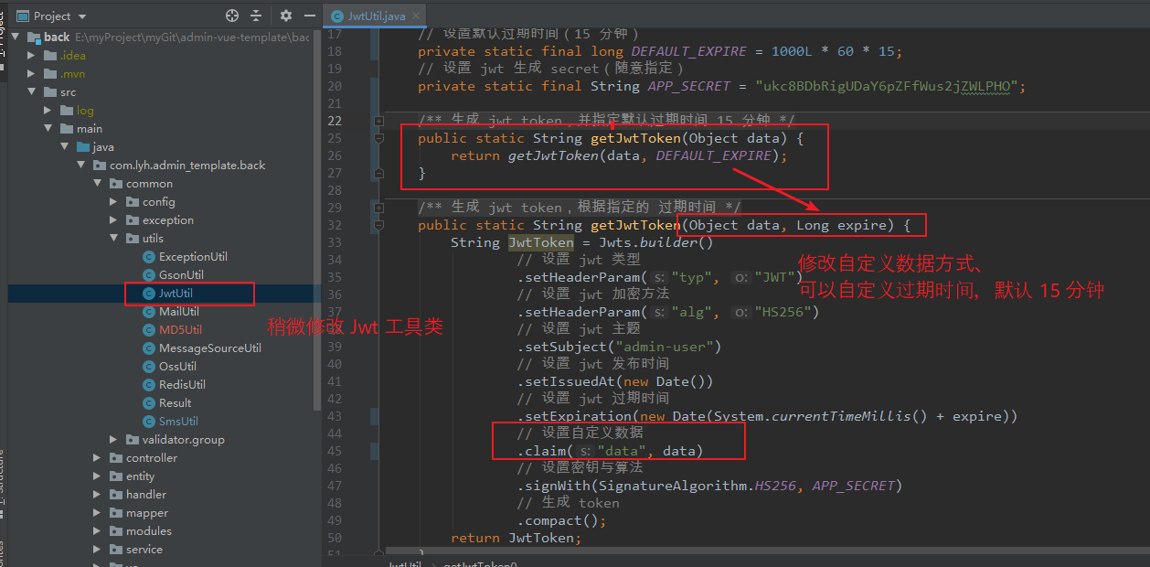The height and width of the screenshot is (567, 1150).
Task: Click the ExceptionUtil class icon
Action: click(150, 257)
